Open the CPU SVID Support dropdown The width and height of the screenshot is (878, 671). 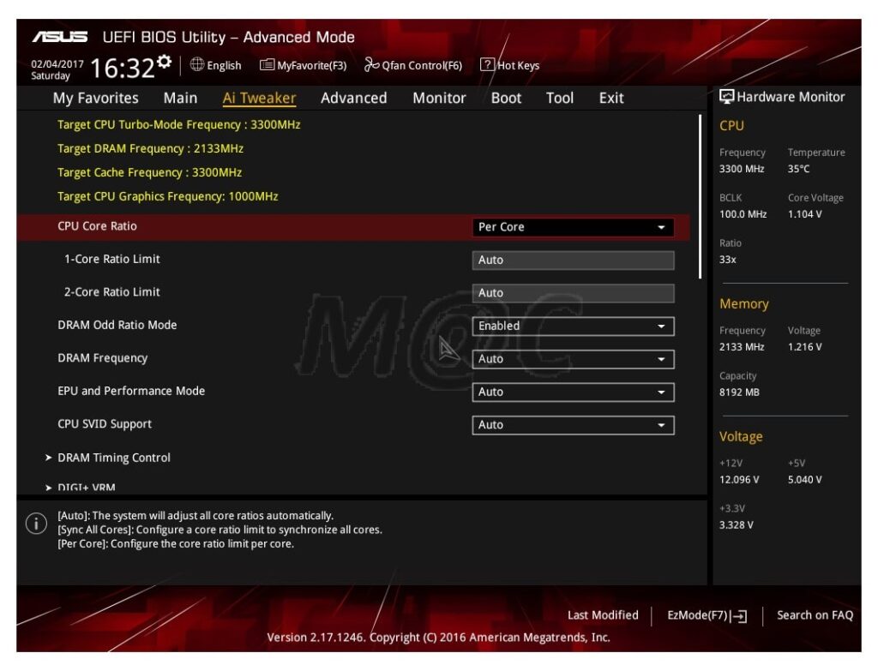tap(573, 425)
